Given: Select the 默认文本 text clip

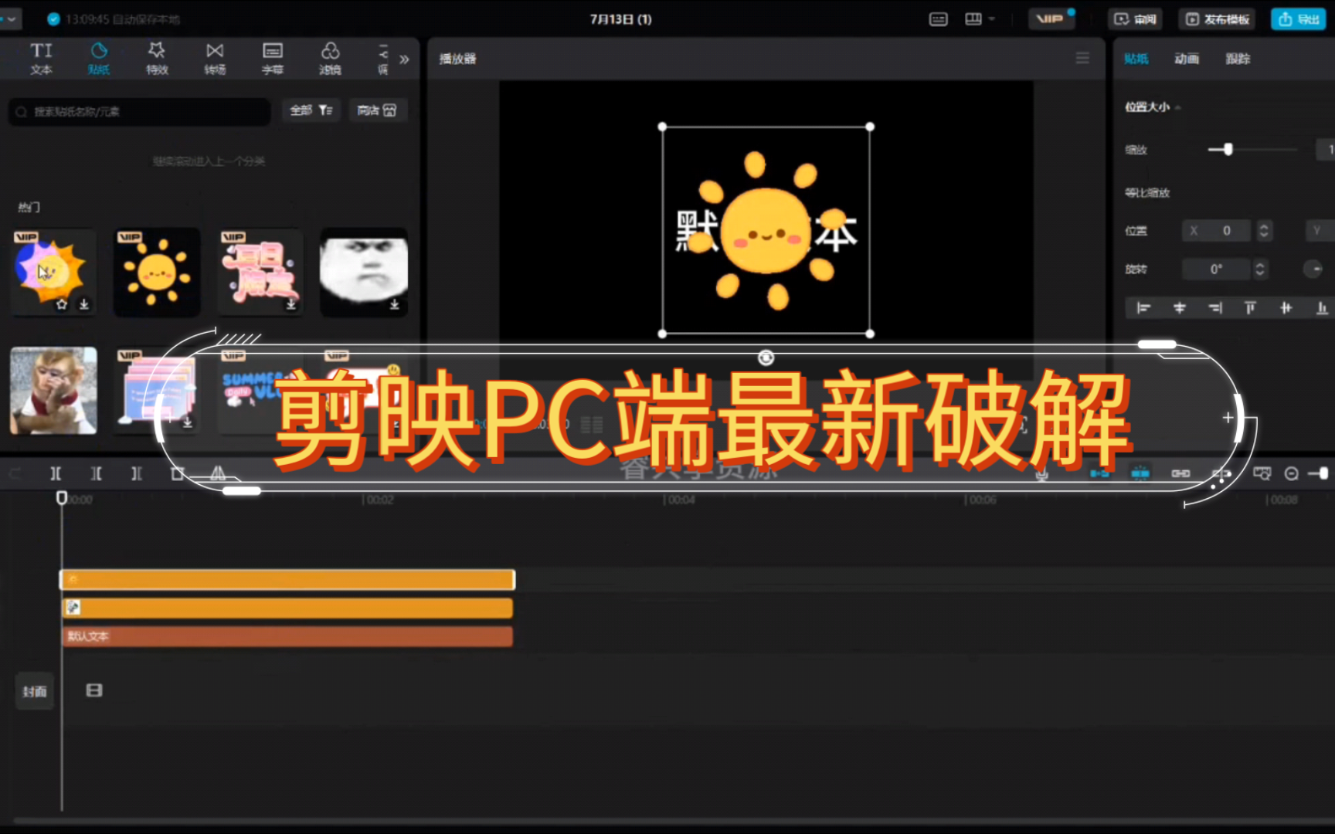Looking at the screenshot, I should [x=287, y=636].
